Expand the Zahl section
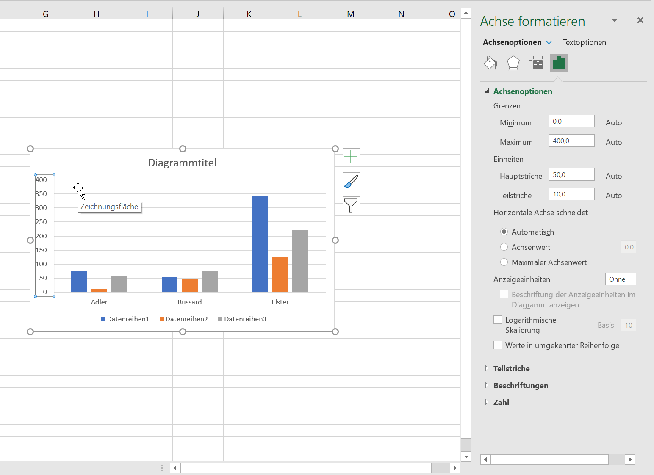 coord(487,402)
